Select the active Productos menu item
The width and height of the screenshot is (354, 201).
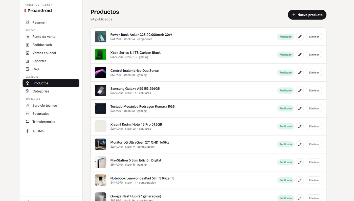(51, 83)
